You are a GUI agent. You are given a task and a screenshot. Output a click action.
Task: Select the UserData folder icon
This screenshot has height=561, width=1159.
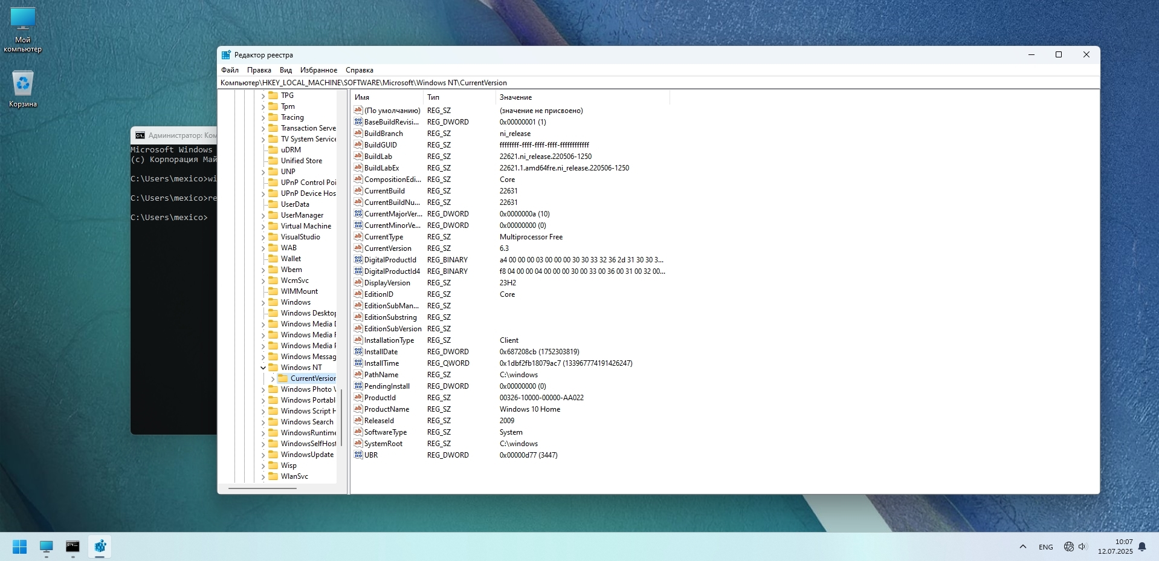(273, 204)
